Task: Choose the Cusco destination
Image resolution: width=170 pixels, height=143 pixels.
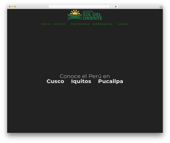Action: (55, 81)
